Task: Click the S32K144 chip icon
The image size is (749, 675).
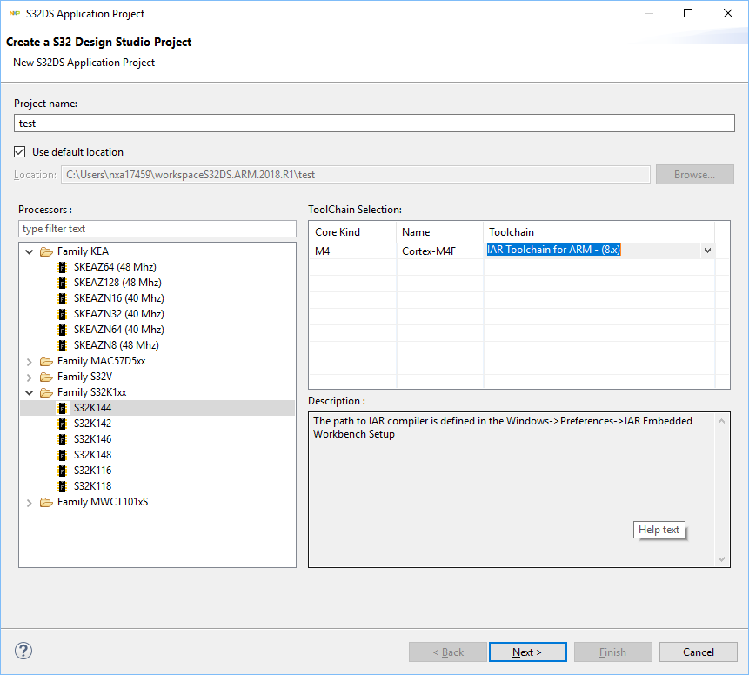Action: point(62,408)
